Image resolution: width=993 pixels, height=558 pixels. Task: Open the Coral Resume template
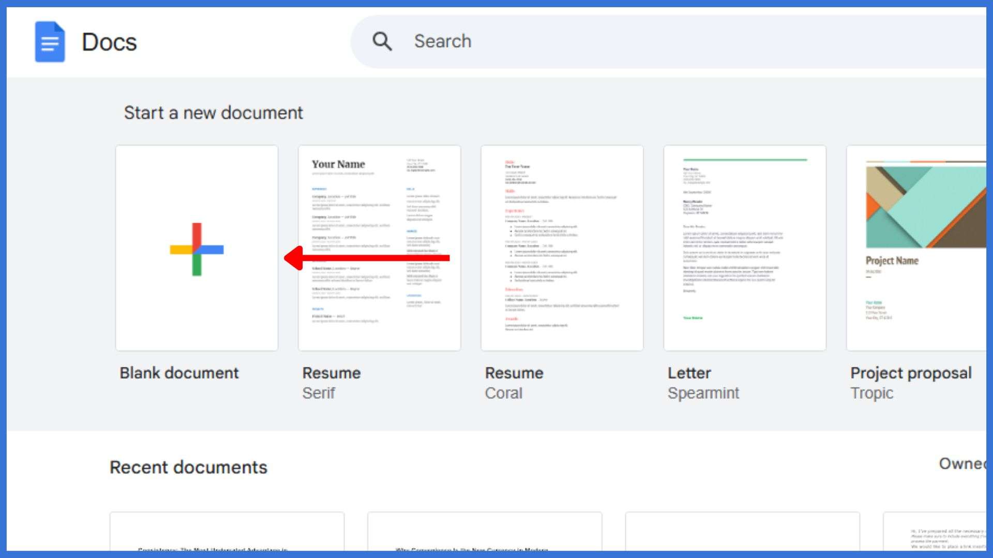coord(562,247)
